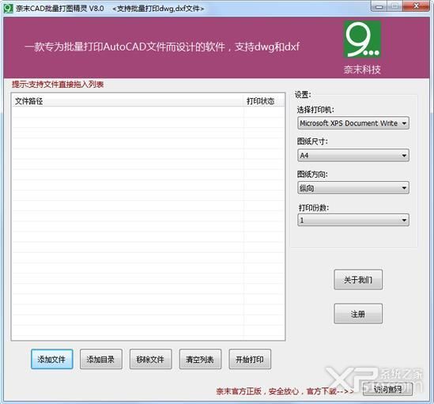Viewport: 434px width, 404px height.
Task: Click the 清空列表 button
Action: (x=200, y=360)
